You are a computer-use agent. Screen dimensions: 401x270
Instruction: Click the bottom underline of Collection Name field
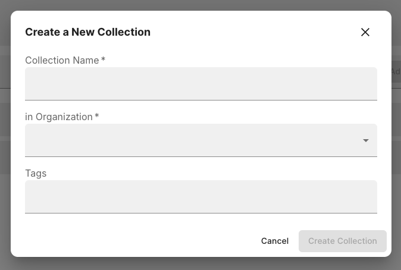(200, 100)
